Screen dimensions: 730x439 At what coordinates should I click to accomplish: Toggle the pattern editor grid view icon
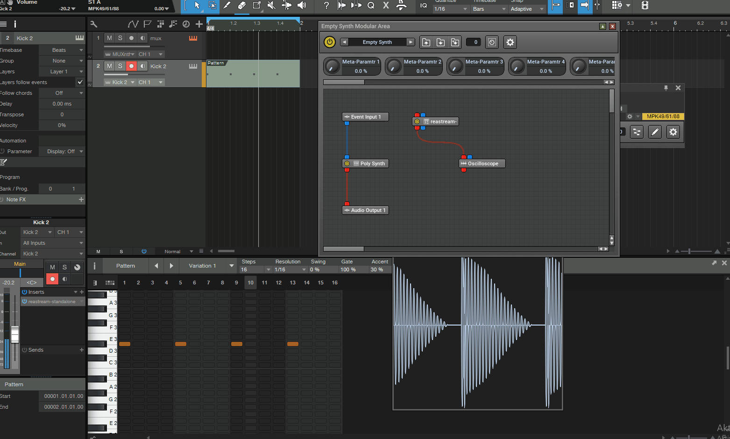110,283
